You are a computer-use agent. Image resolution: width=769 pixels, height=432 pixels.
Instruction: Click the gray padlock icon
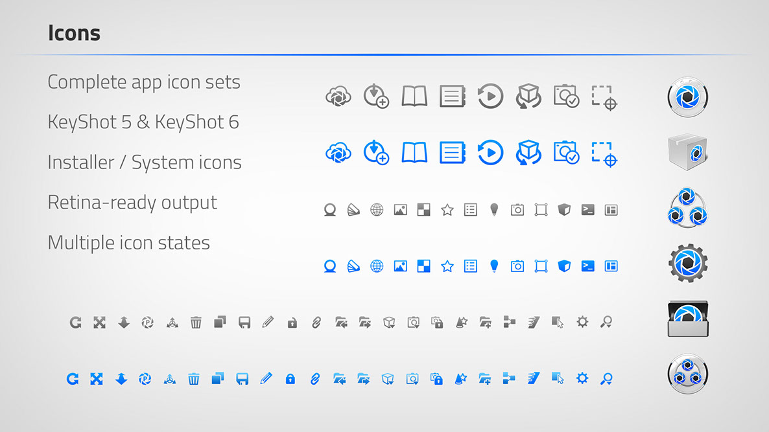coord(292,323)
